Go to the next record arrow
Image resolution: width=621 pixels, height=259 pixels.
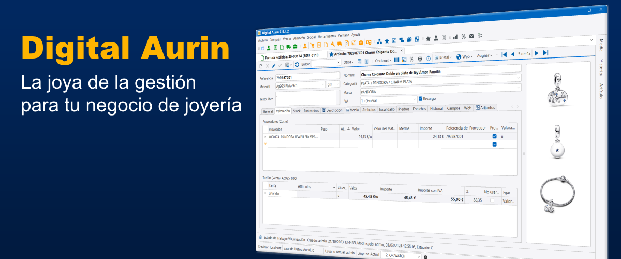[x=537, y=53]
